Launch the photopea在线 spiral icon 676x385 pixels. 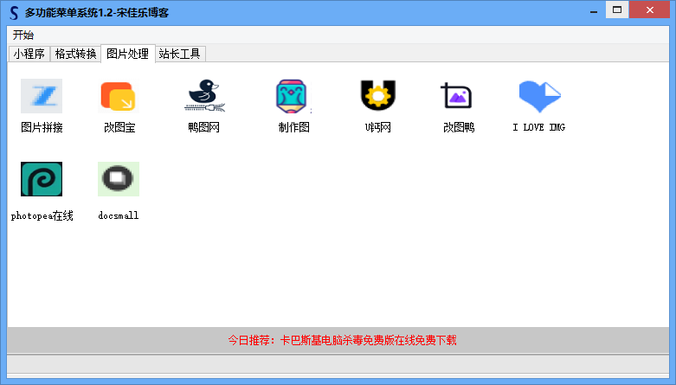pos(41,179)
